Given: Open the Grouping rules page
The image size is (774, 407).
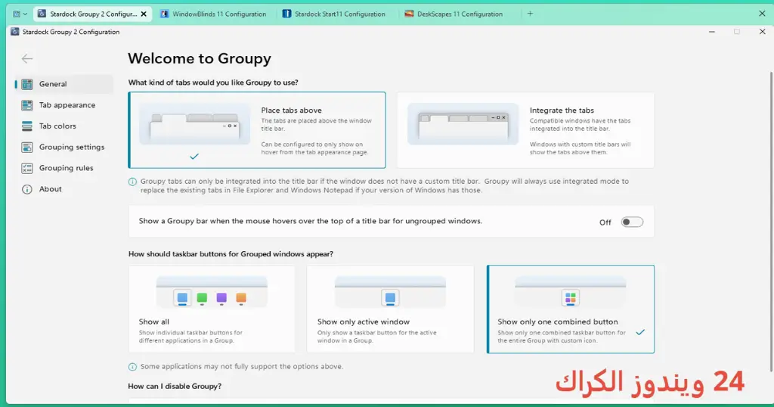Looking at the screenshot, I should pos(64,168).
